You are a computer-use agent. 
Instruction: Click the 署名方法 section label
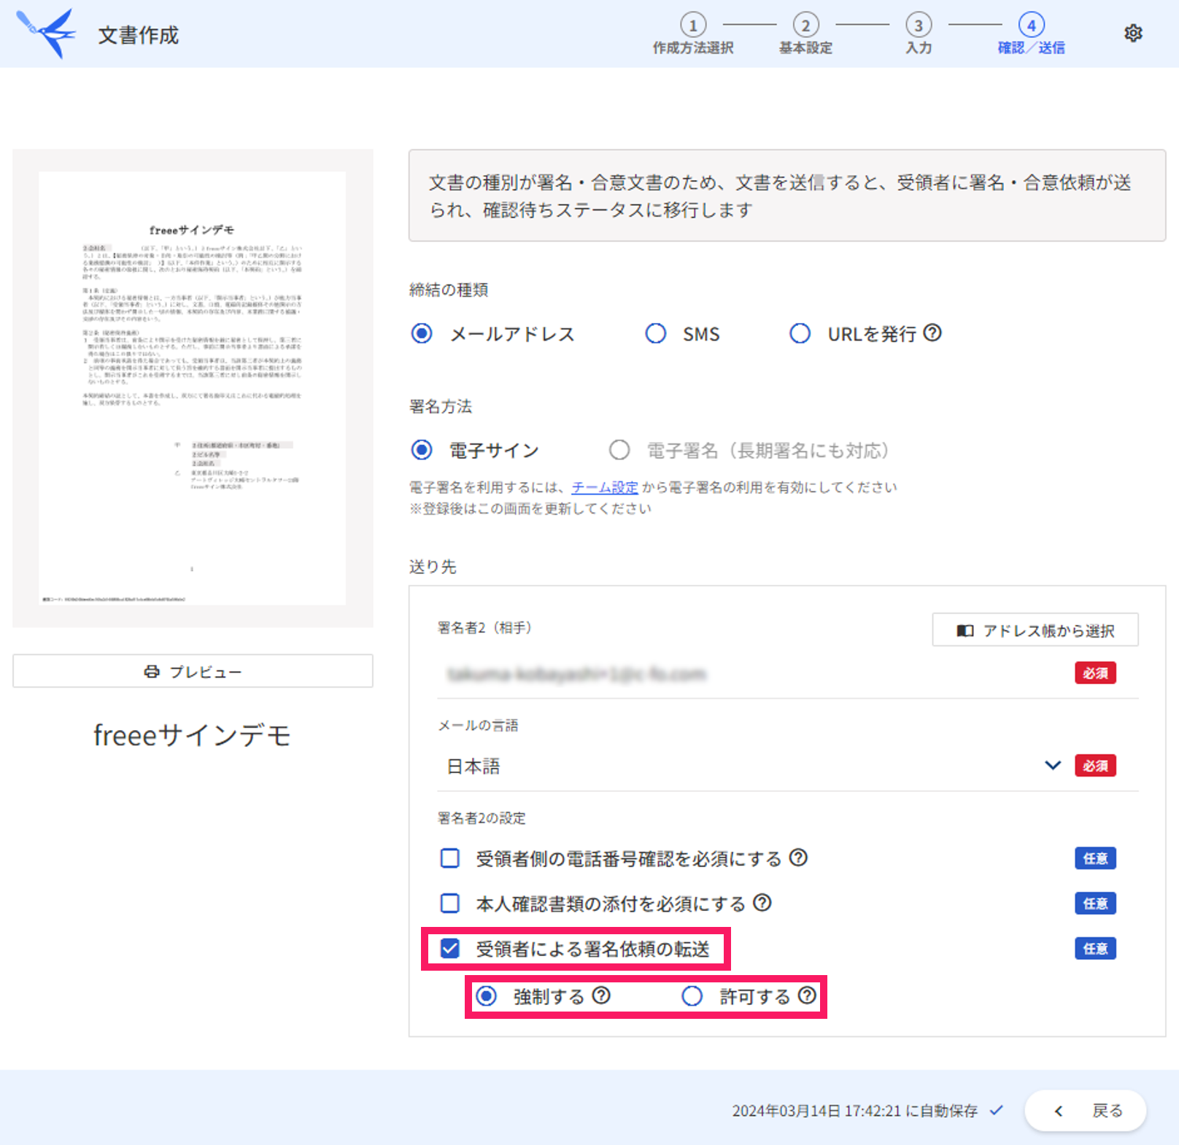tap(441, 406)
